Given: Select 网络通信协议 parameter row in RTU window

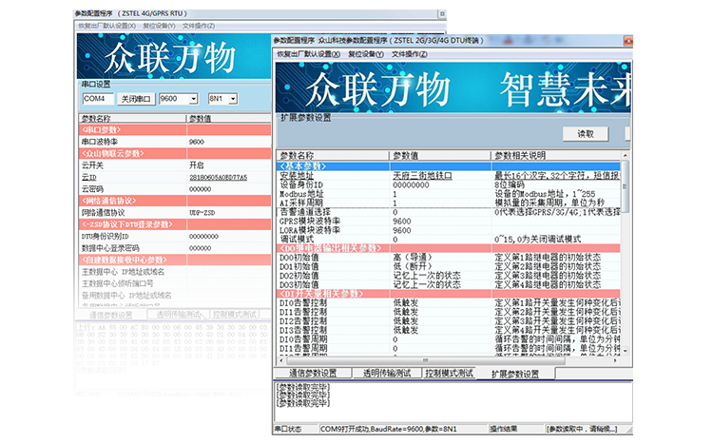Looking at the screenshot, I should tap(175, 213).
